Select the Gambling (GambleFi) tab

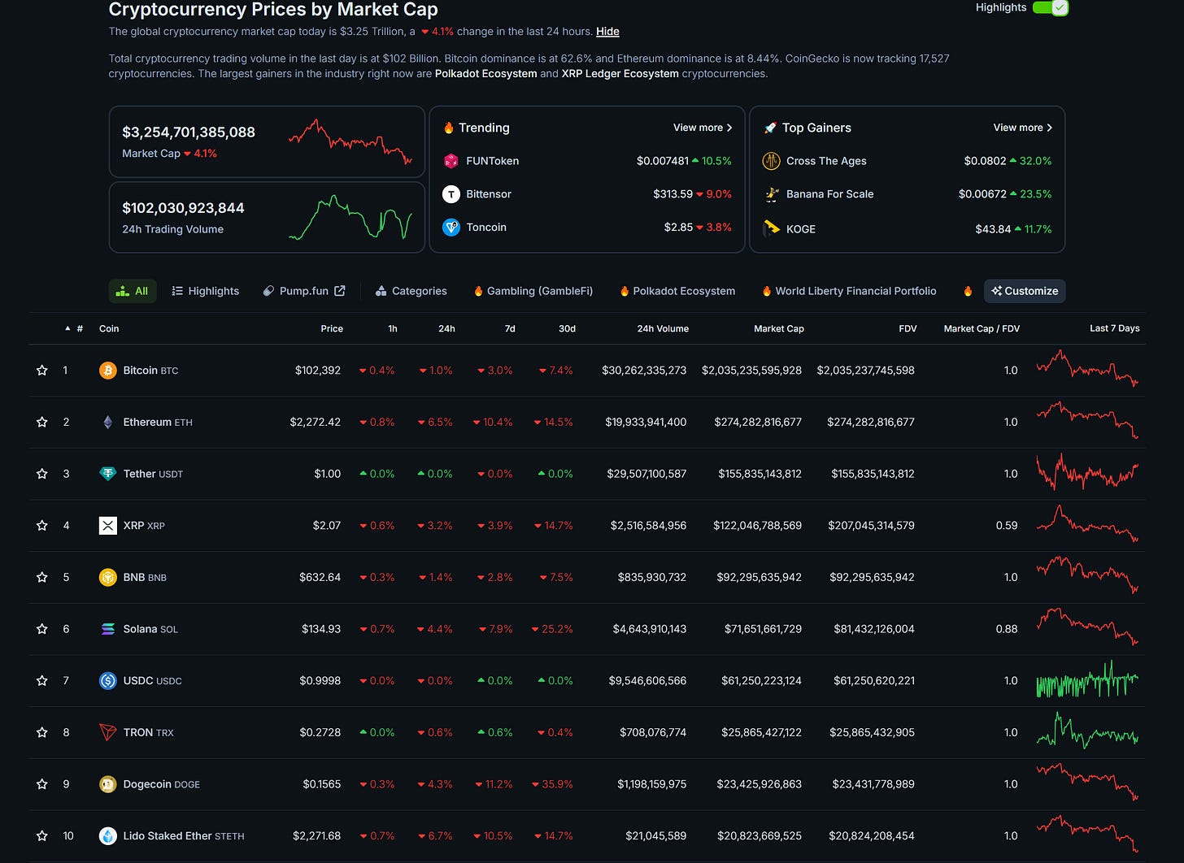533,291
